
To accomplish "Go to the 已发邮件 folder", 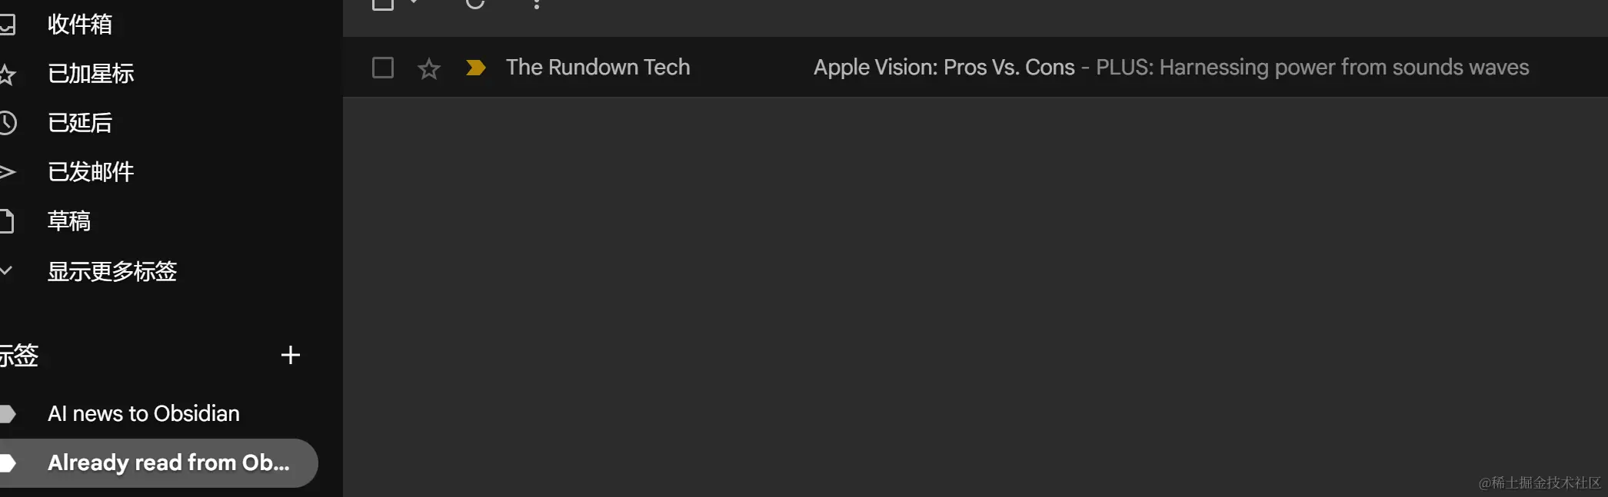I will pos(91,172).
